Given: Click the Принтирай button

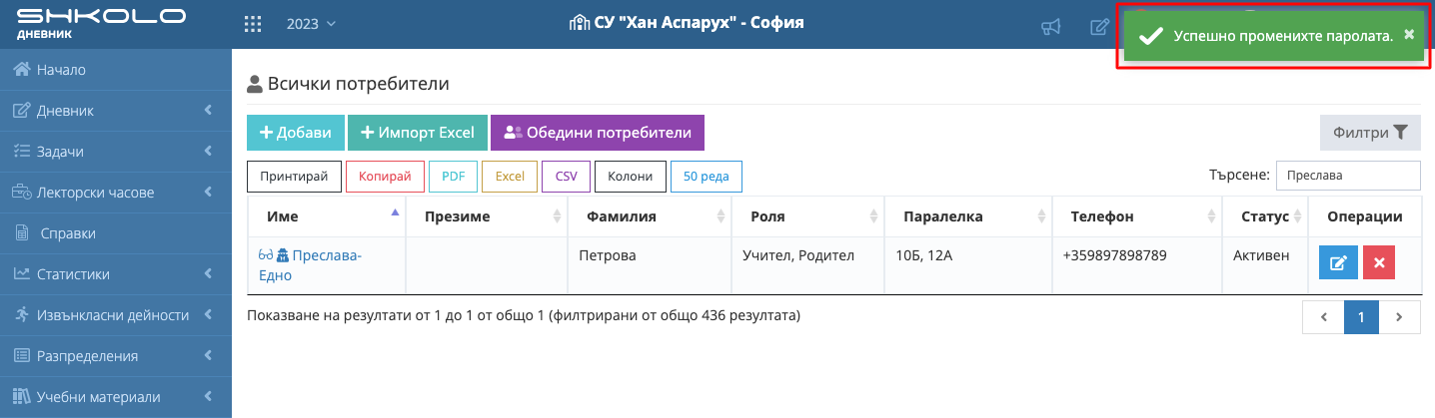Looking at the screenshot, I should pos(294,177).
